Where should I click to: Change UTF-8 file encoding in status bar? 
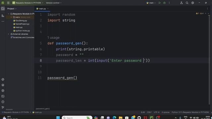coord(157,112)
